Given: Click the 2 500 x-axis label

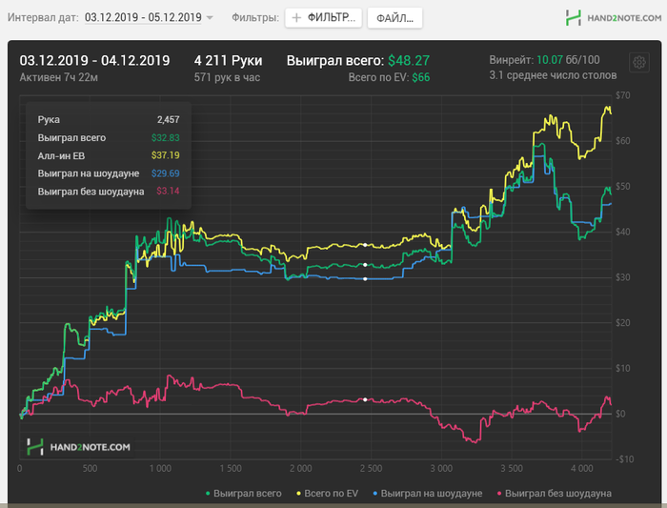Looking at the screenshot, I should (x=371, y=469).
